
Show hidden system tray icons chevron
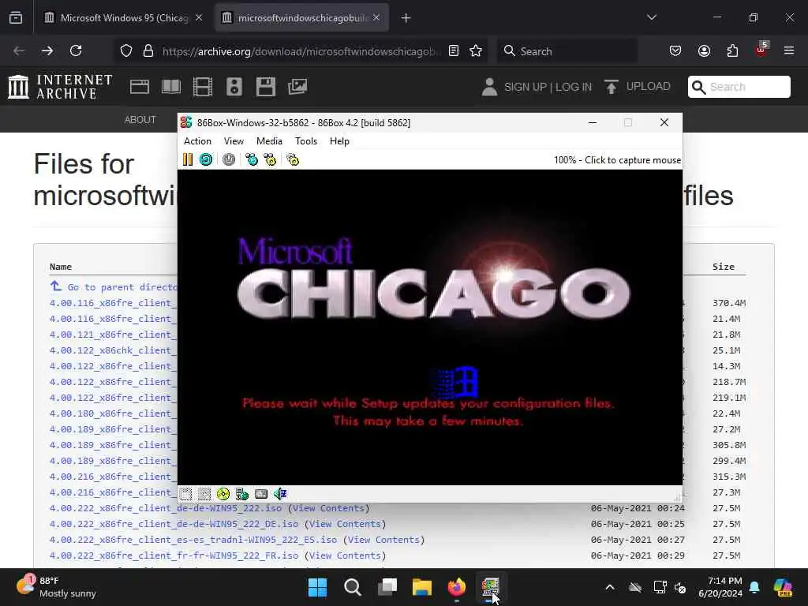pyautogui.click(x=610, y=587)
